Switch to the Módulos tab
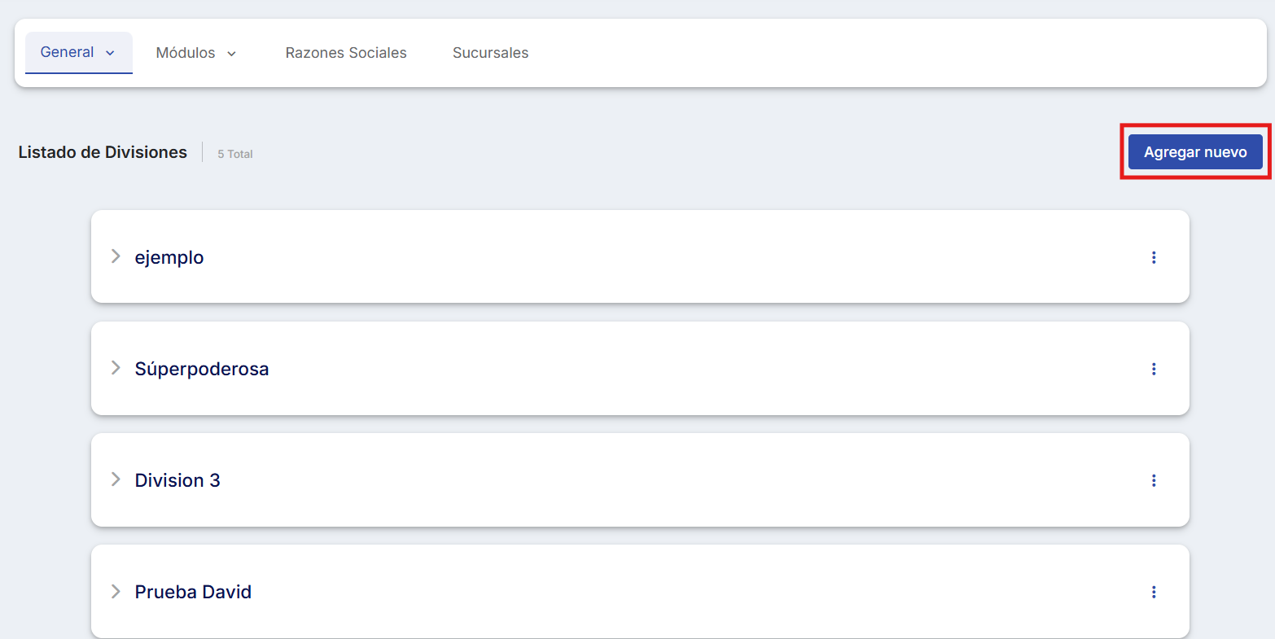 point(186,53)
